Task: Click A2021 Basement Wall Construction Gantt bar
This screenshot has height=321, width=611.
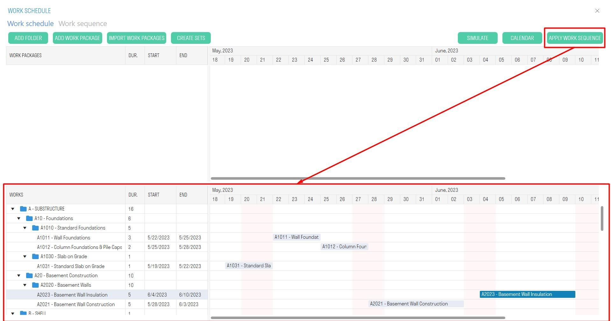Action: 416,304
